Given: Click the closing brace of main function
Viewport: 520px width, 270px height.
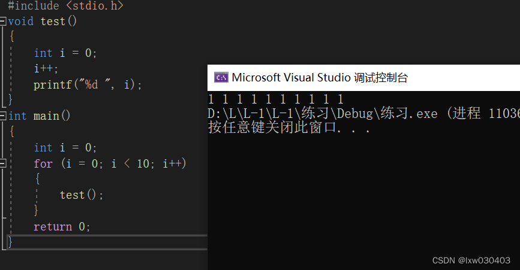Looking at the screenshot, I should click(x=10, y=242).
